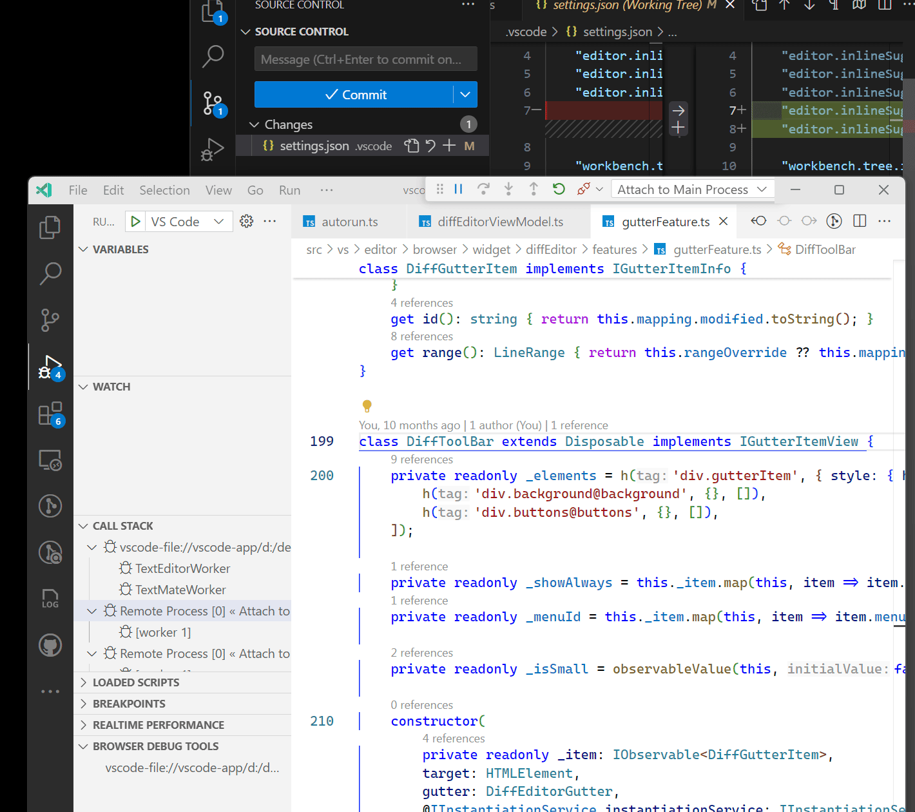Collapse the WATCH section
The width and height of the screenshot is (915, 812).
[x=182, y=387]
